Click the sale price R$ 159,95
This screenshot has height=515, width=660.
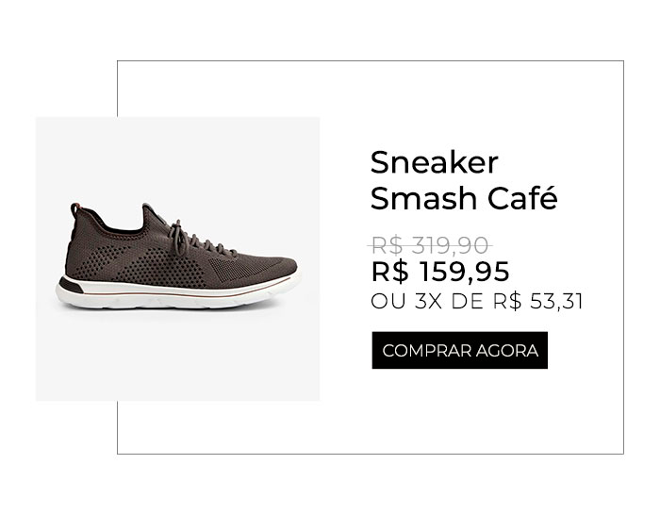[440, 272]
